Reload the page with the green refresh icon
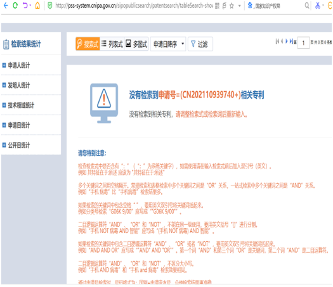This screenshot has width=333, height=287. tap(15, 6)
